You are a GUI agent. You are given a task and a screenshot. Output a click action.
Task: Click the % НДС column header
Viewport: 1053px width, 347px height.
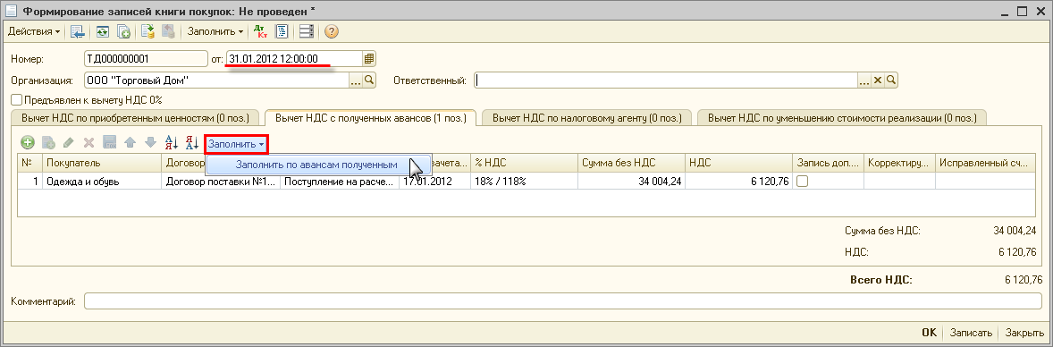coord(524,163)
